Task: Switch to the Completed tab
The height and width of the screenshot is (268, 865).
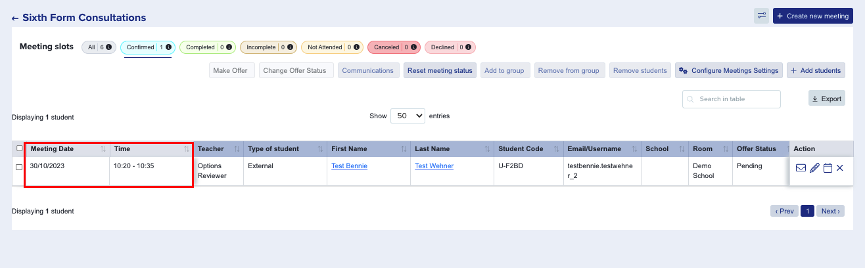Action: (x=208, y=47)
